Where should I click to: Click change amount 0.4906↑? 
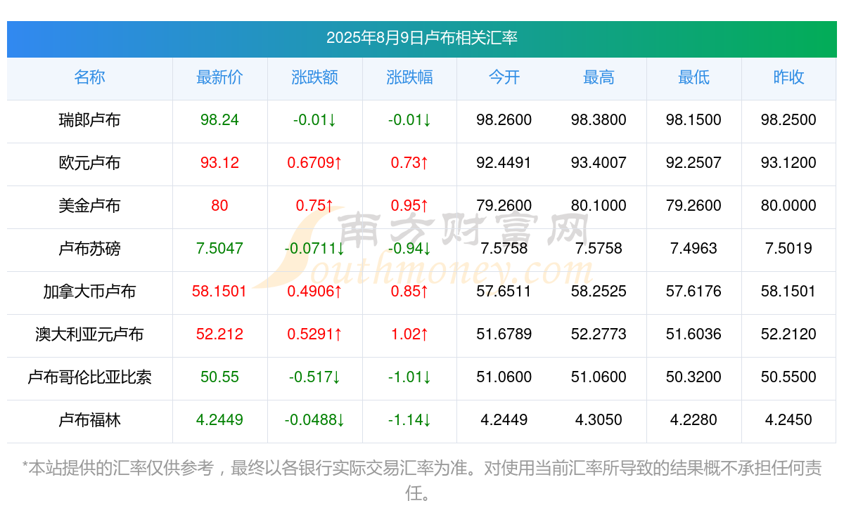pyautogui.click(x=314, y=292)
